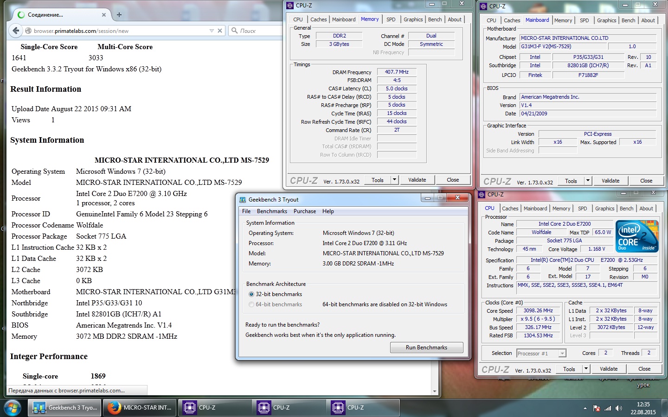Click the DRAM Frequency value 407.7 MHz

397,72
